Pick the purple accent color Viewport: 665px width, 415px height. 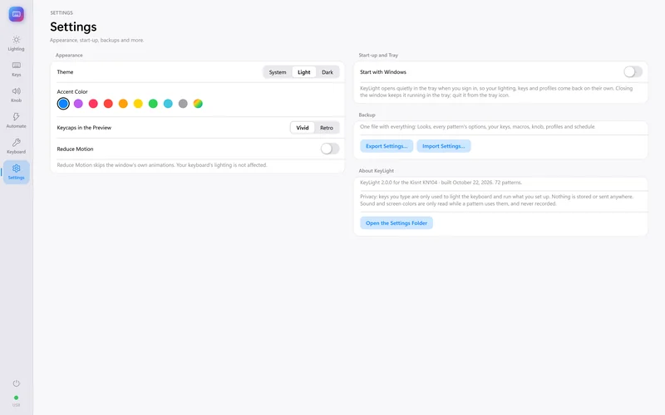coord(78,103)
